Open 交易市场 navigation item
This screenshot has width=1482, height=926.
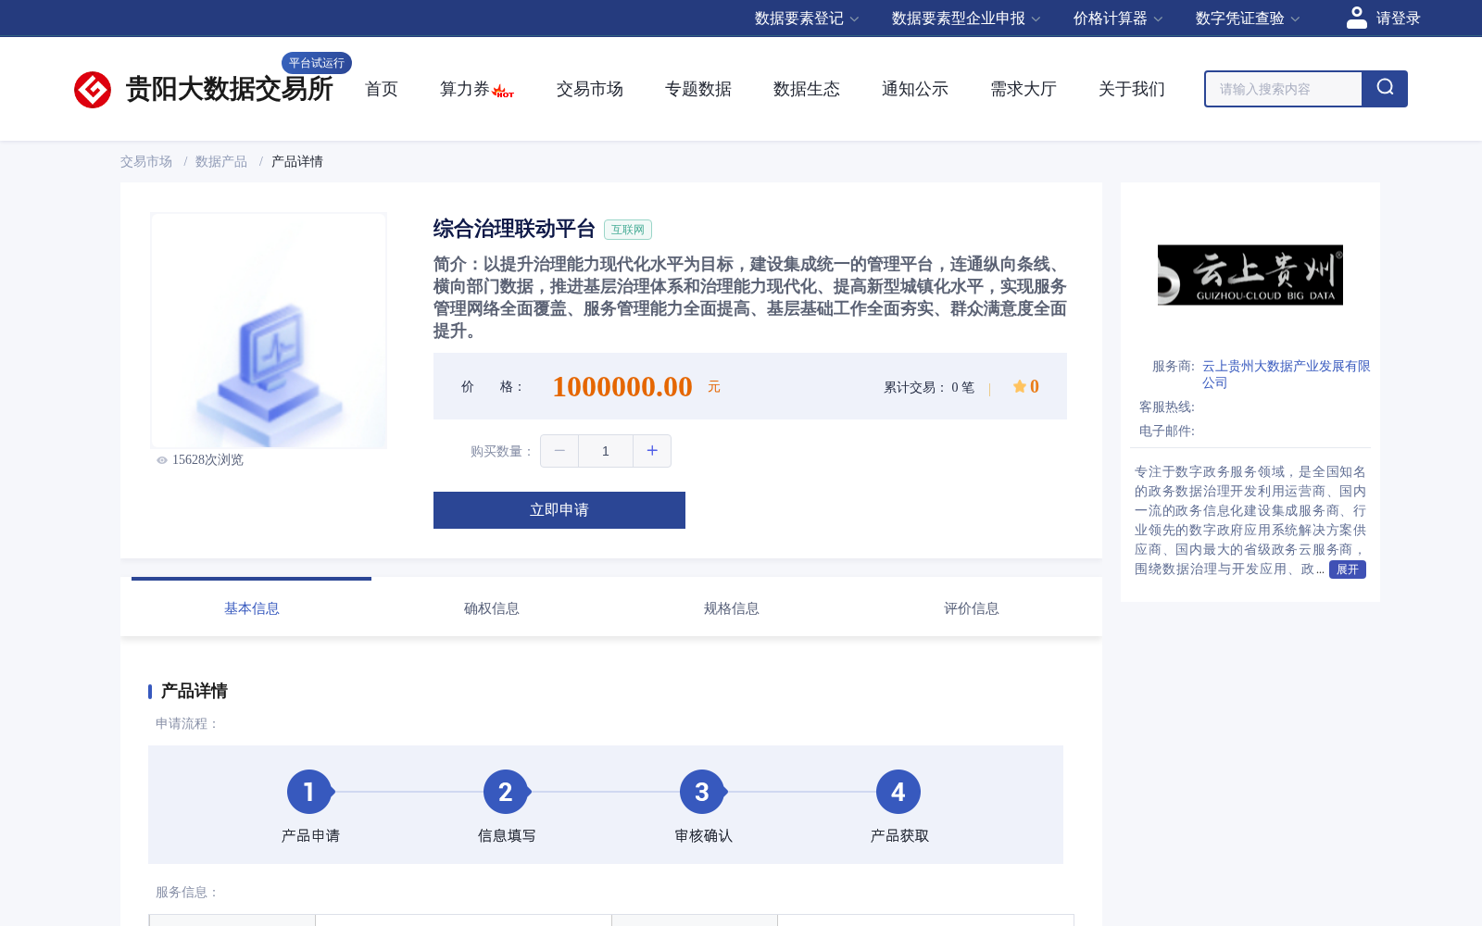pos(590,89)
